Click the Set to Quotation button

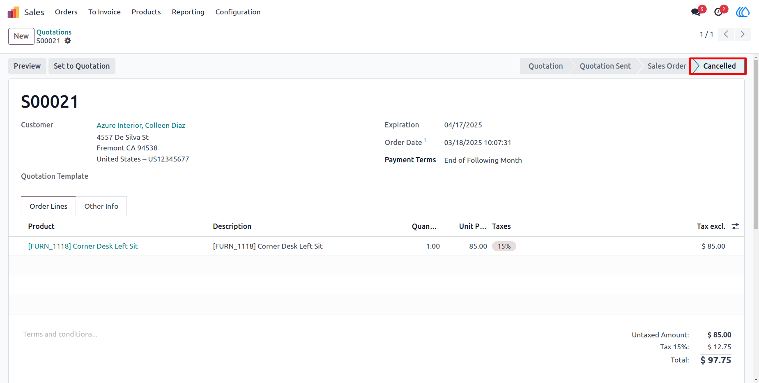[x=82, y=66]
